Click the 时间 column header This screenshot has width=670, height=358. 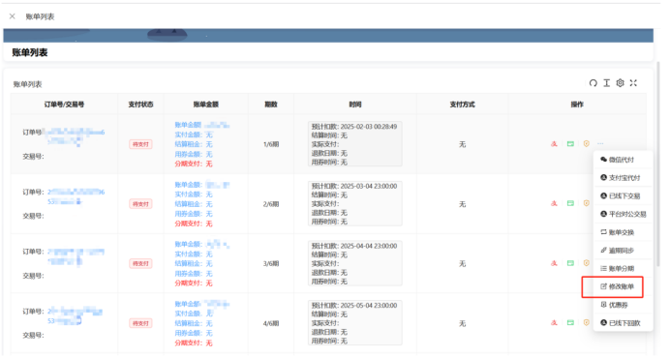click(x=355, y=104)
